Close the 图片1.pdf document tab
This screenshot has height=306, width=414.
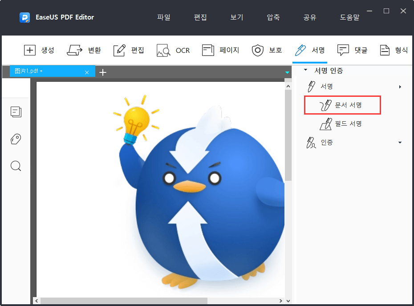tap(87, 72)
